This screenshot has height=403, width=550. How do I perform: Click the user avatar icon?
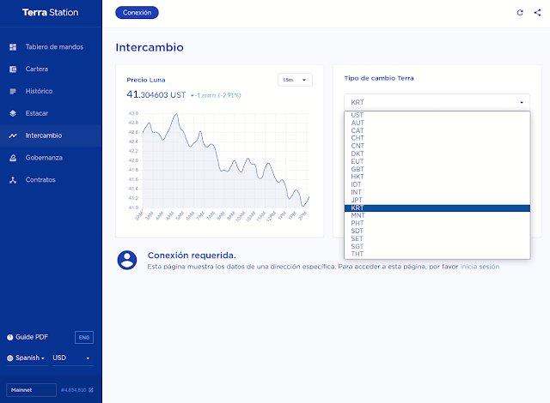127,260
